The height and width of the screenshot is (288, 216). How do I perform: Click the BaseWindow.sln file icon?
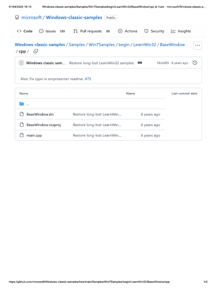(22, 114)
